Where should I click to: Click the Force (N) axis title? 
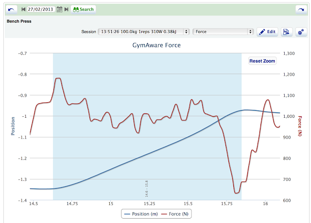coord(300,126)
